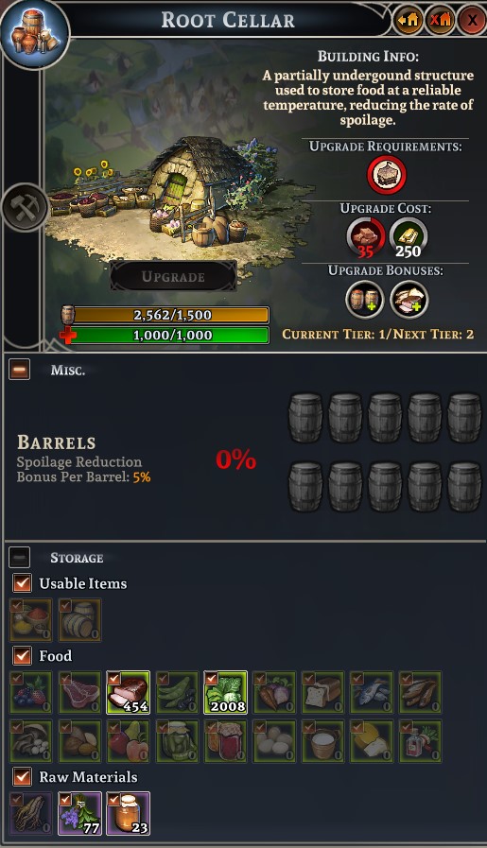The height and width of the screenshot is (848, 487).
Task: Click the upgrade requirement building icon
Action: coord(387,175)
